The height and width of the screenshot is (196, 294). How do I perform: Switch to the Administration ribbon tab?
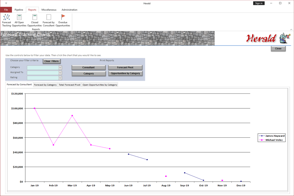tap(69, 10)
